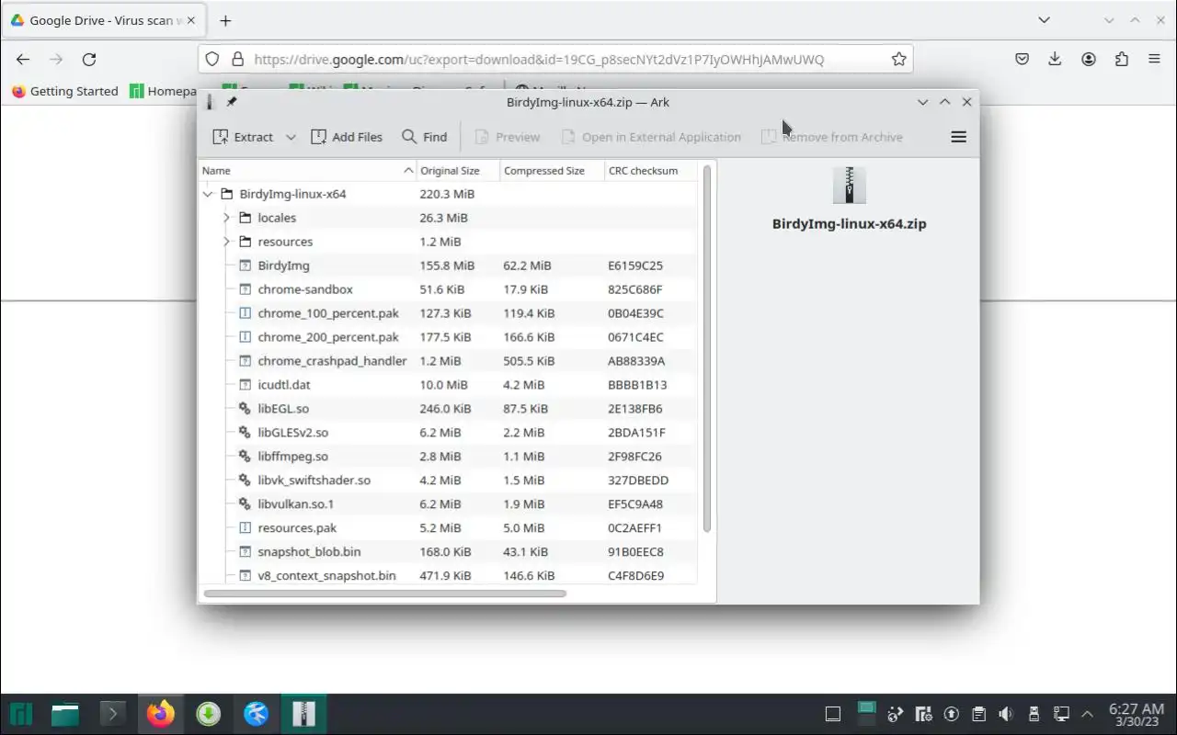
Task: Open the list all tabs dropdown
Action: 1044,20
